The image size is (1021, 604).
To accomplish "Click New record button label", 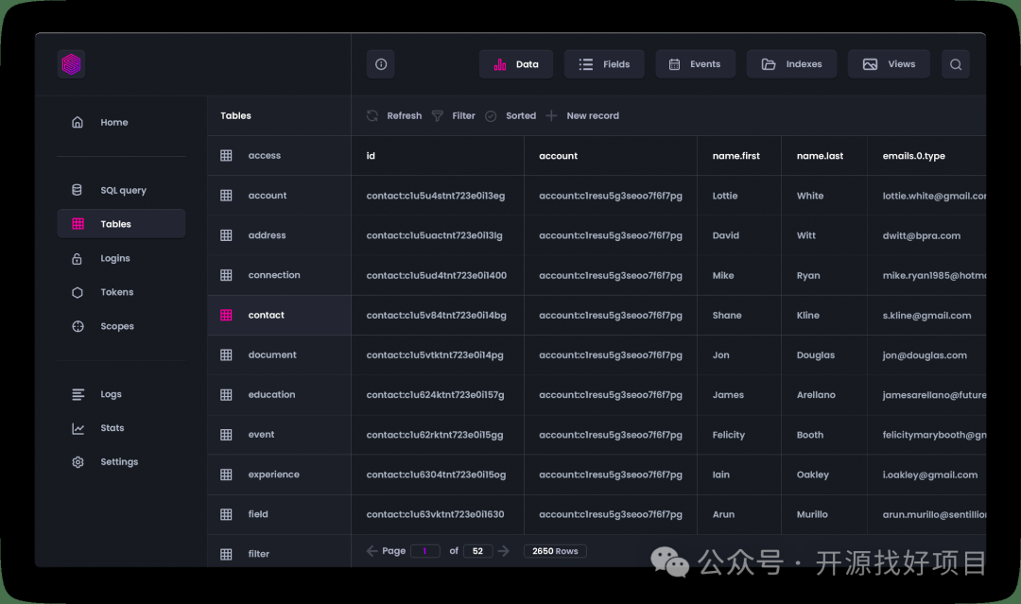I will [x=593, y=115].
